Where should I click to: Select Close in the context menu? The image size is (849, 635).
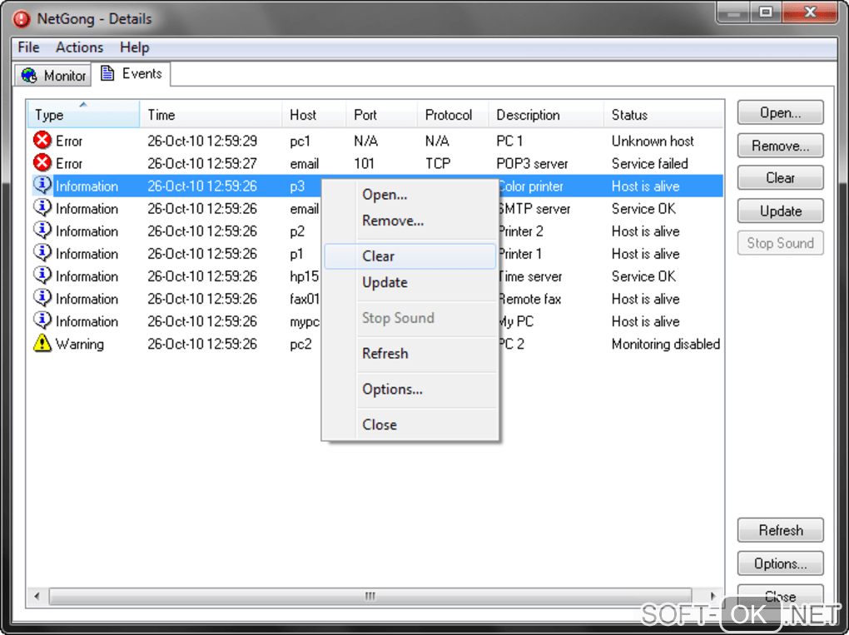(x=410, y=425)
